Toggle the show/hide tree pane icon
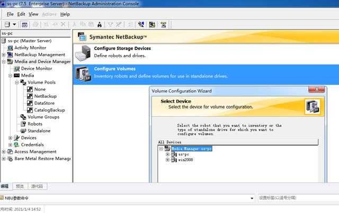 [x=25, y=25]
